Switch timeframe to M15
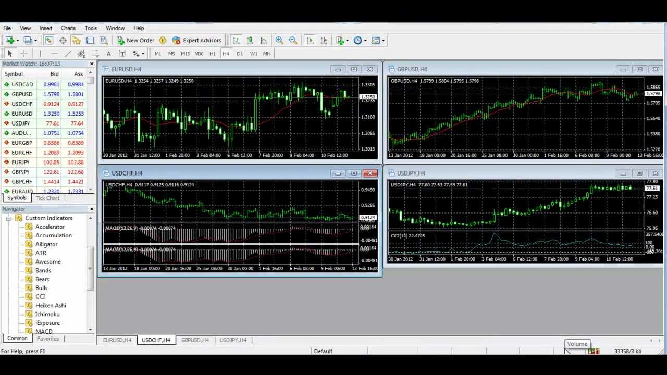Screen dimensions: 667x375 click(185, 54)
